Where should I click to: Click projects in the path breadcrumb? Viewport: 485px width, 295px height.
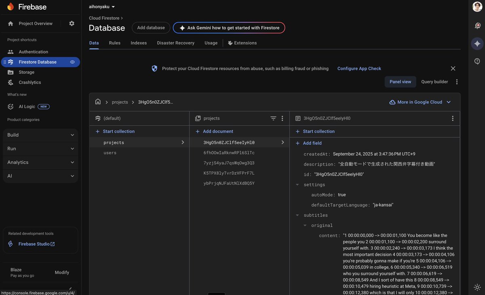tap(120, 102)
